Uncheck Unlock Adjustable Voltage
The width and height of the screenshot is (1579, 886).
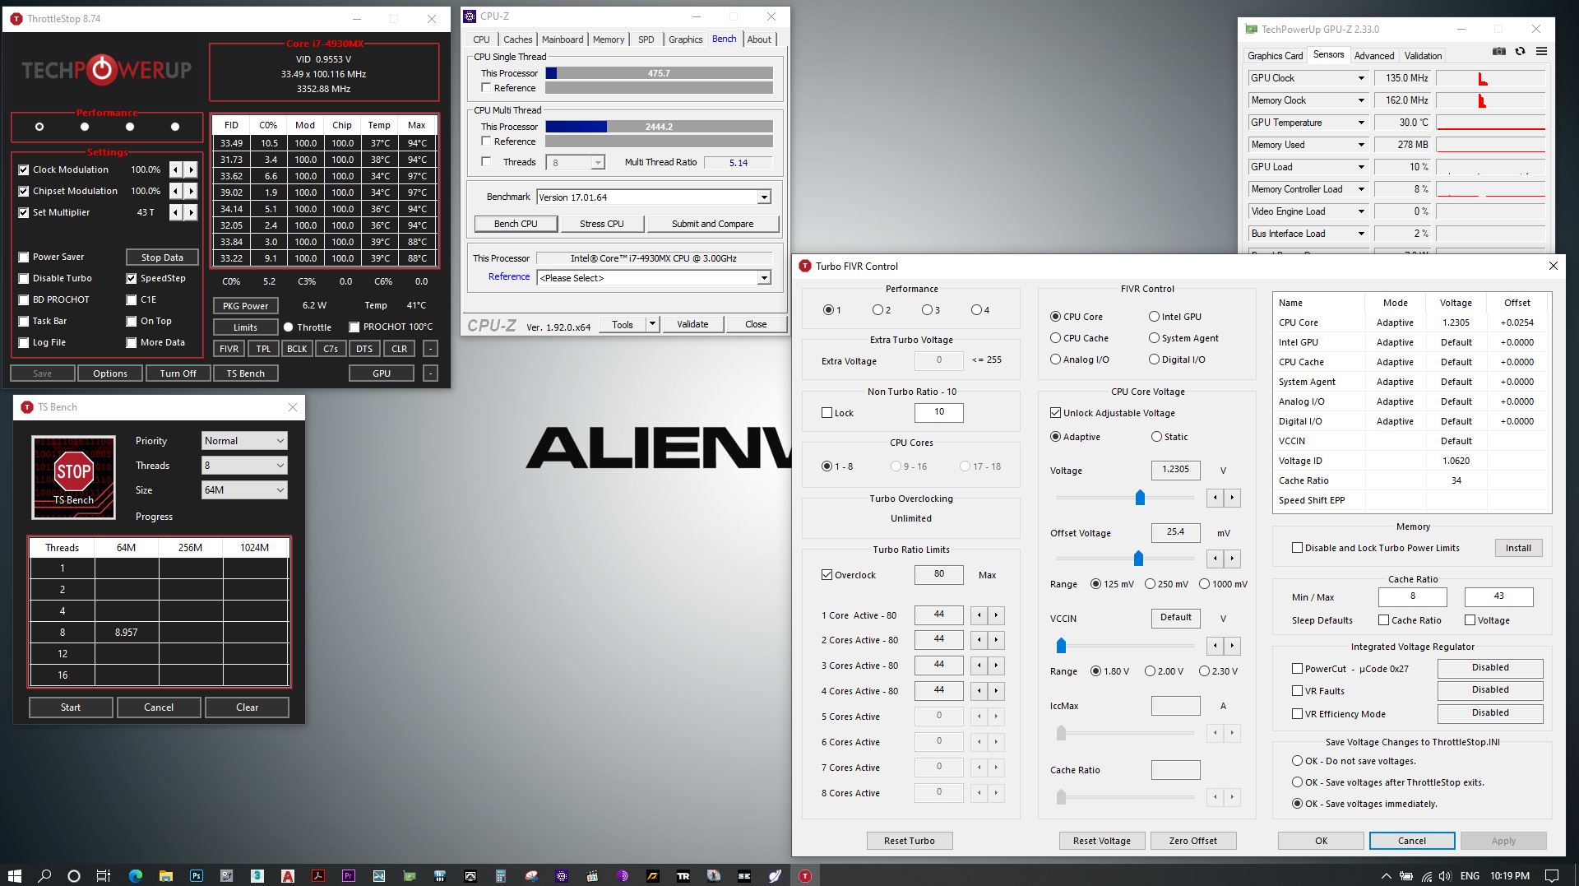[x=1055, y=413]
